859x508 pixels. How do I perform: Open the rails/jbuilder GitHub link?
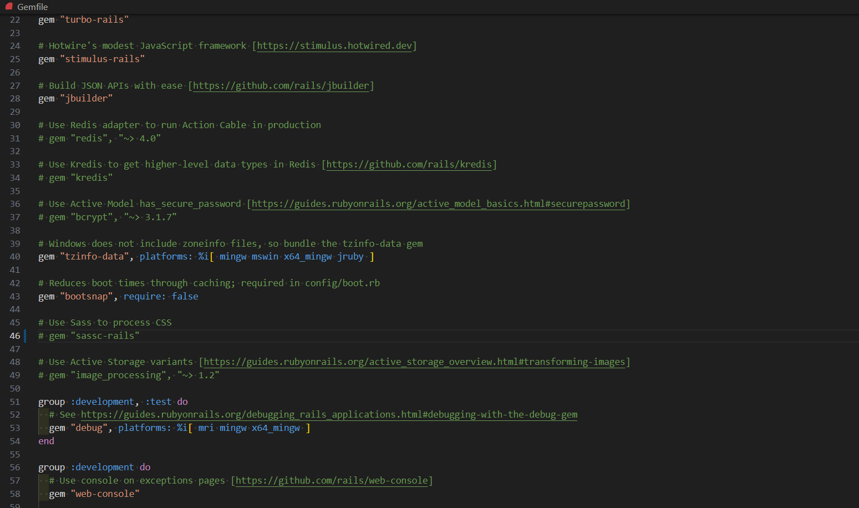[x=280, y=85]
